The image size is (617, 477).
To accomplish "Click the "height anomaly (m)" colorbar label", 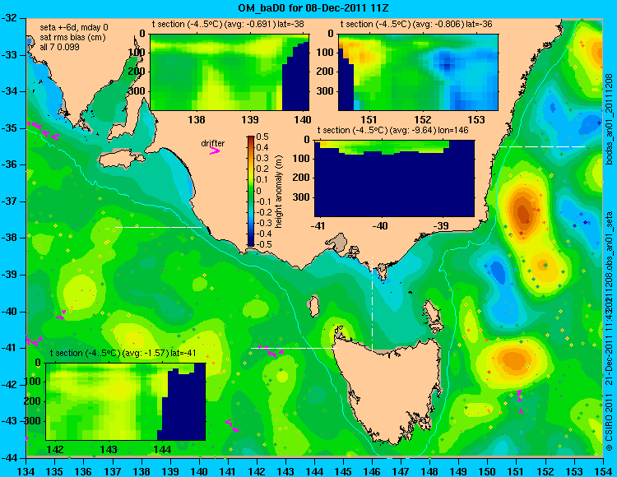I will 279,192.
